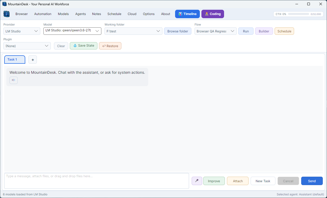Click the microphone voice input button
The width and height of the screenshot is (327, 198).
[197, 181]
